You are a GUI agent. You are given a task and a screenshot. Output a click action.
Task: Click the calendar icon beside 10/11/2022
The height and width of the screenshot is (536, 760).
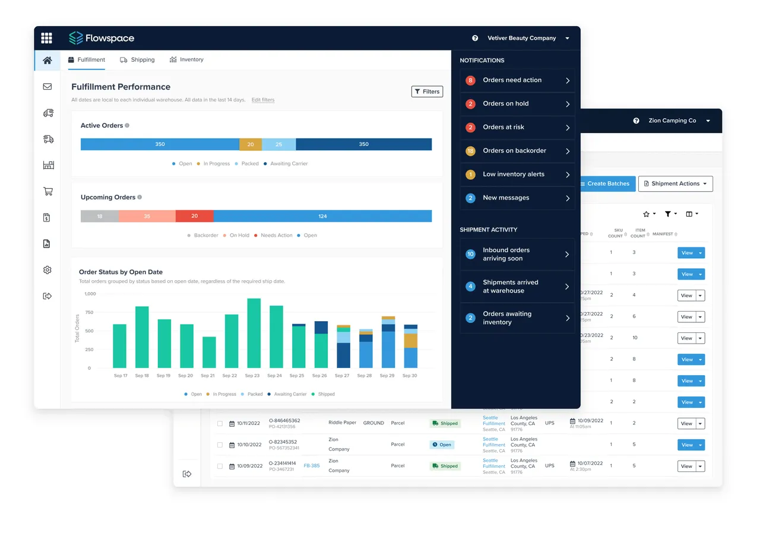(232, 424)
